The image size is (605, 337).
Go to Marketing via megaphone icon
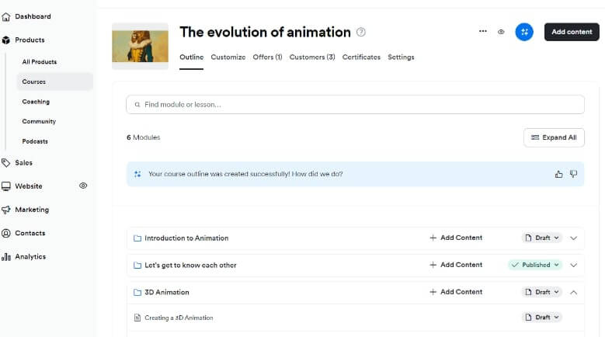[x=7, y=210]
